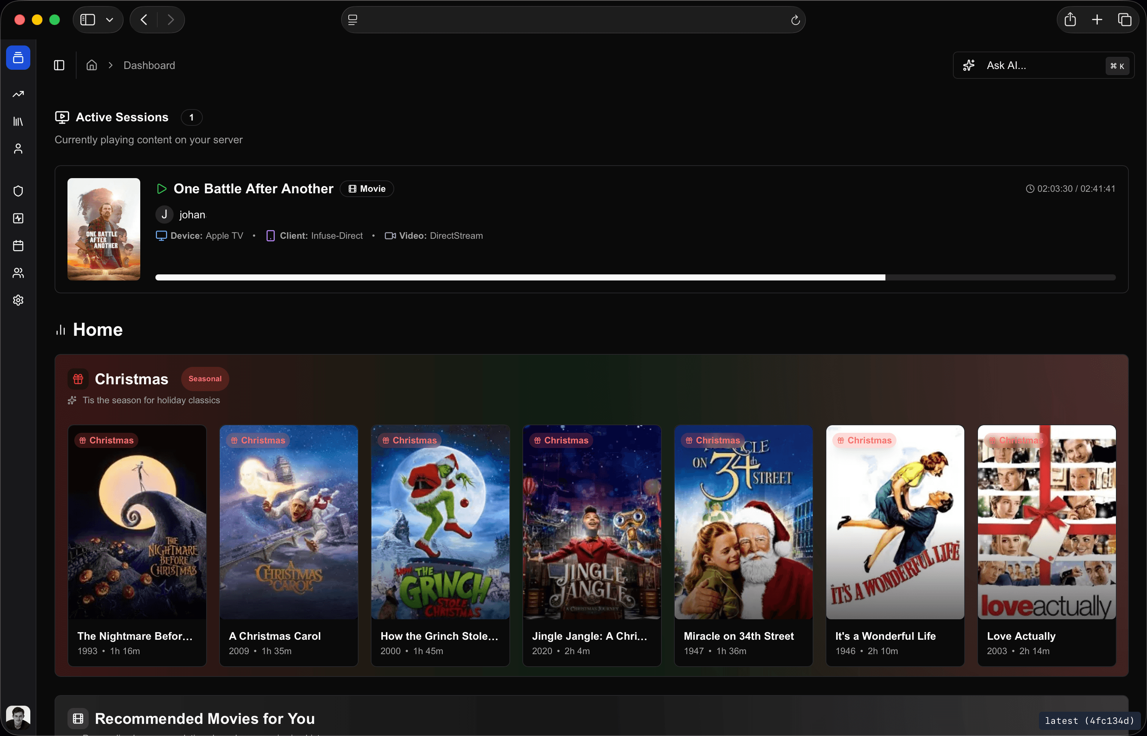1147x736 pixels.
Task: Go to the home breadcrumb icon
Action: click(x=92, y=66)
